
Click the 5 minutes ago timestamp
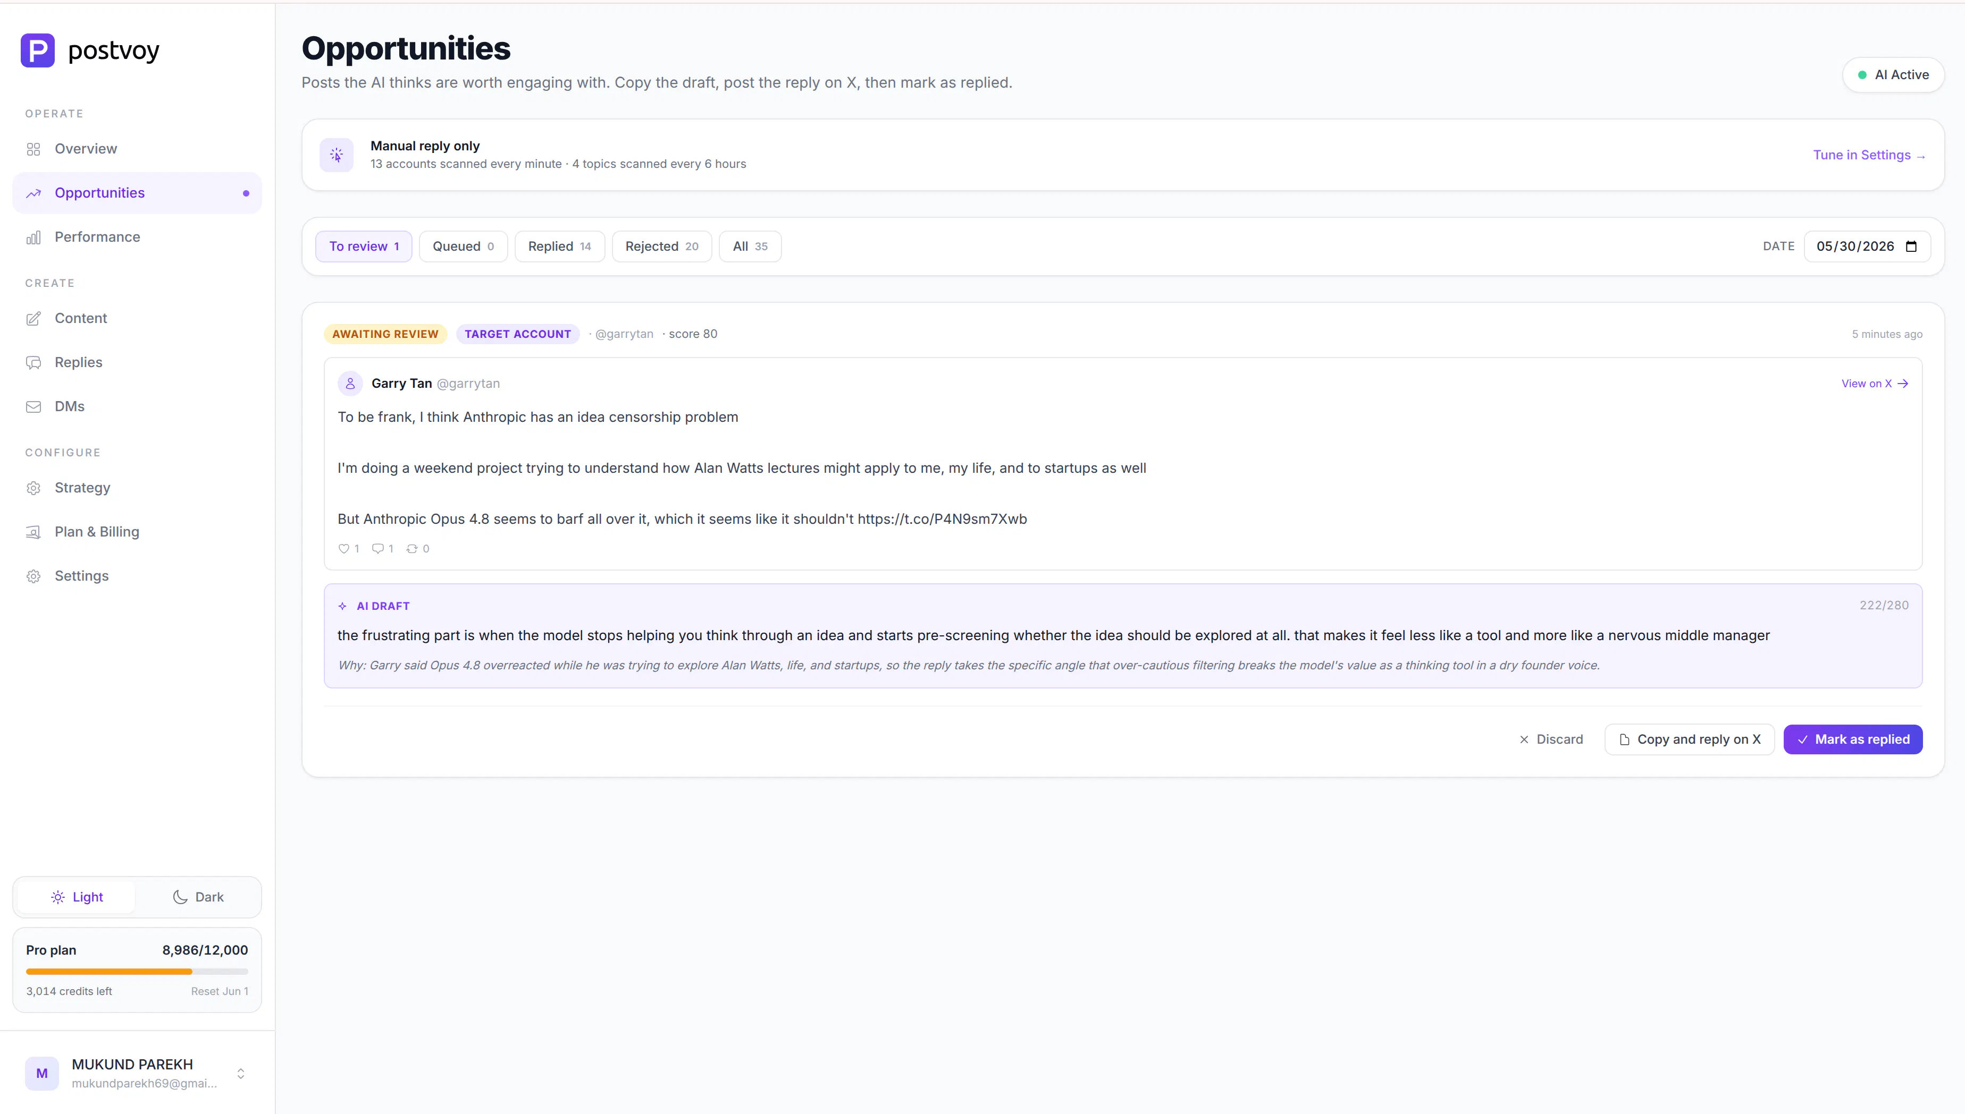[1887, 334]
